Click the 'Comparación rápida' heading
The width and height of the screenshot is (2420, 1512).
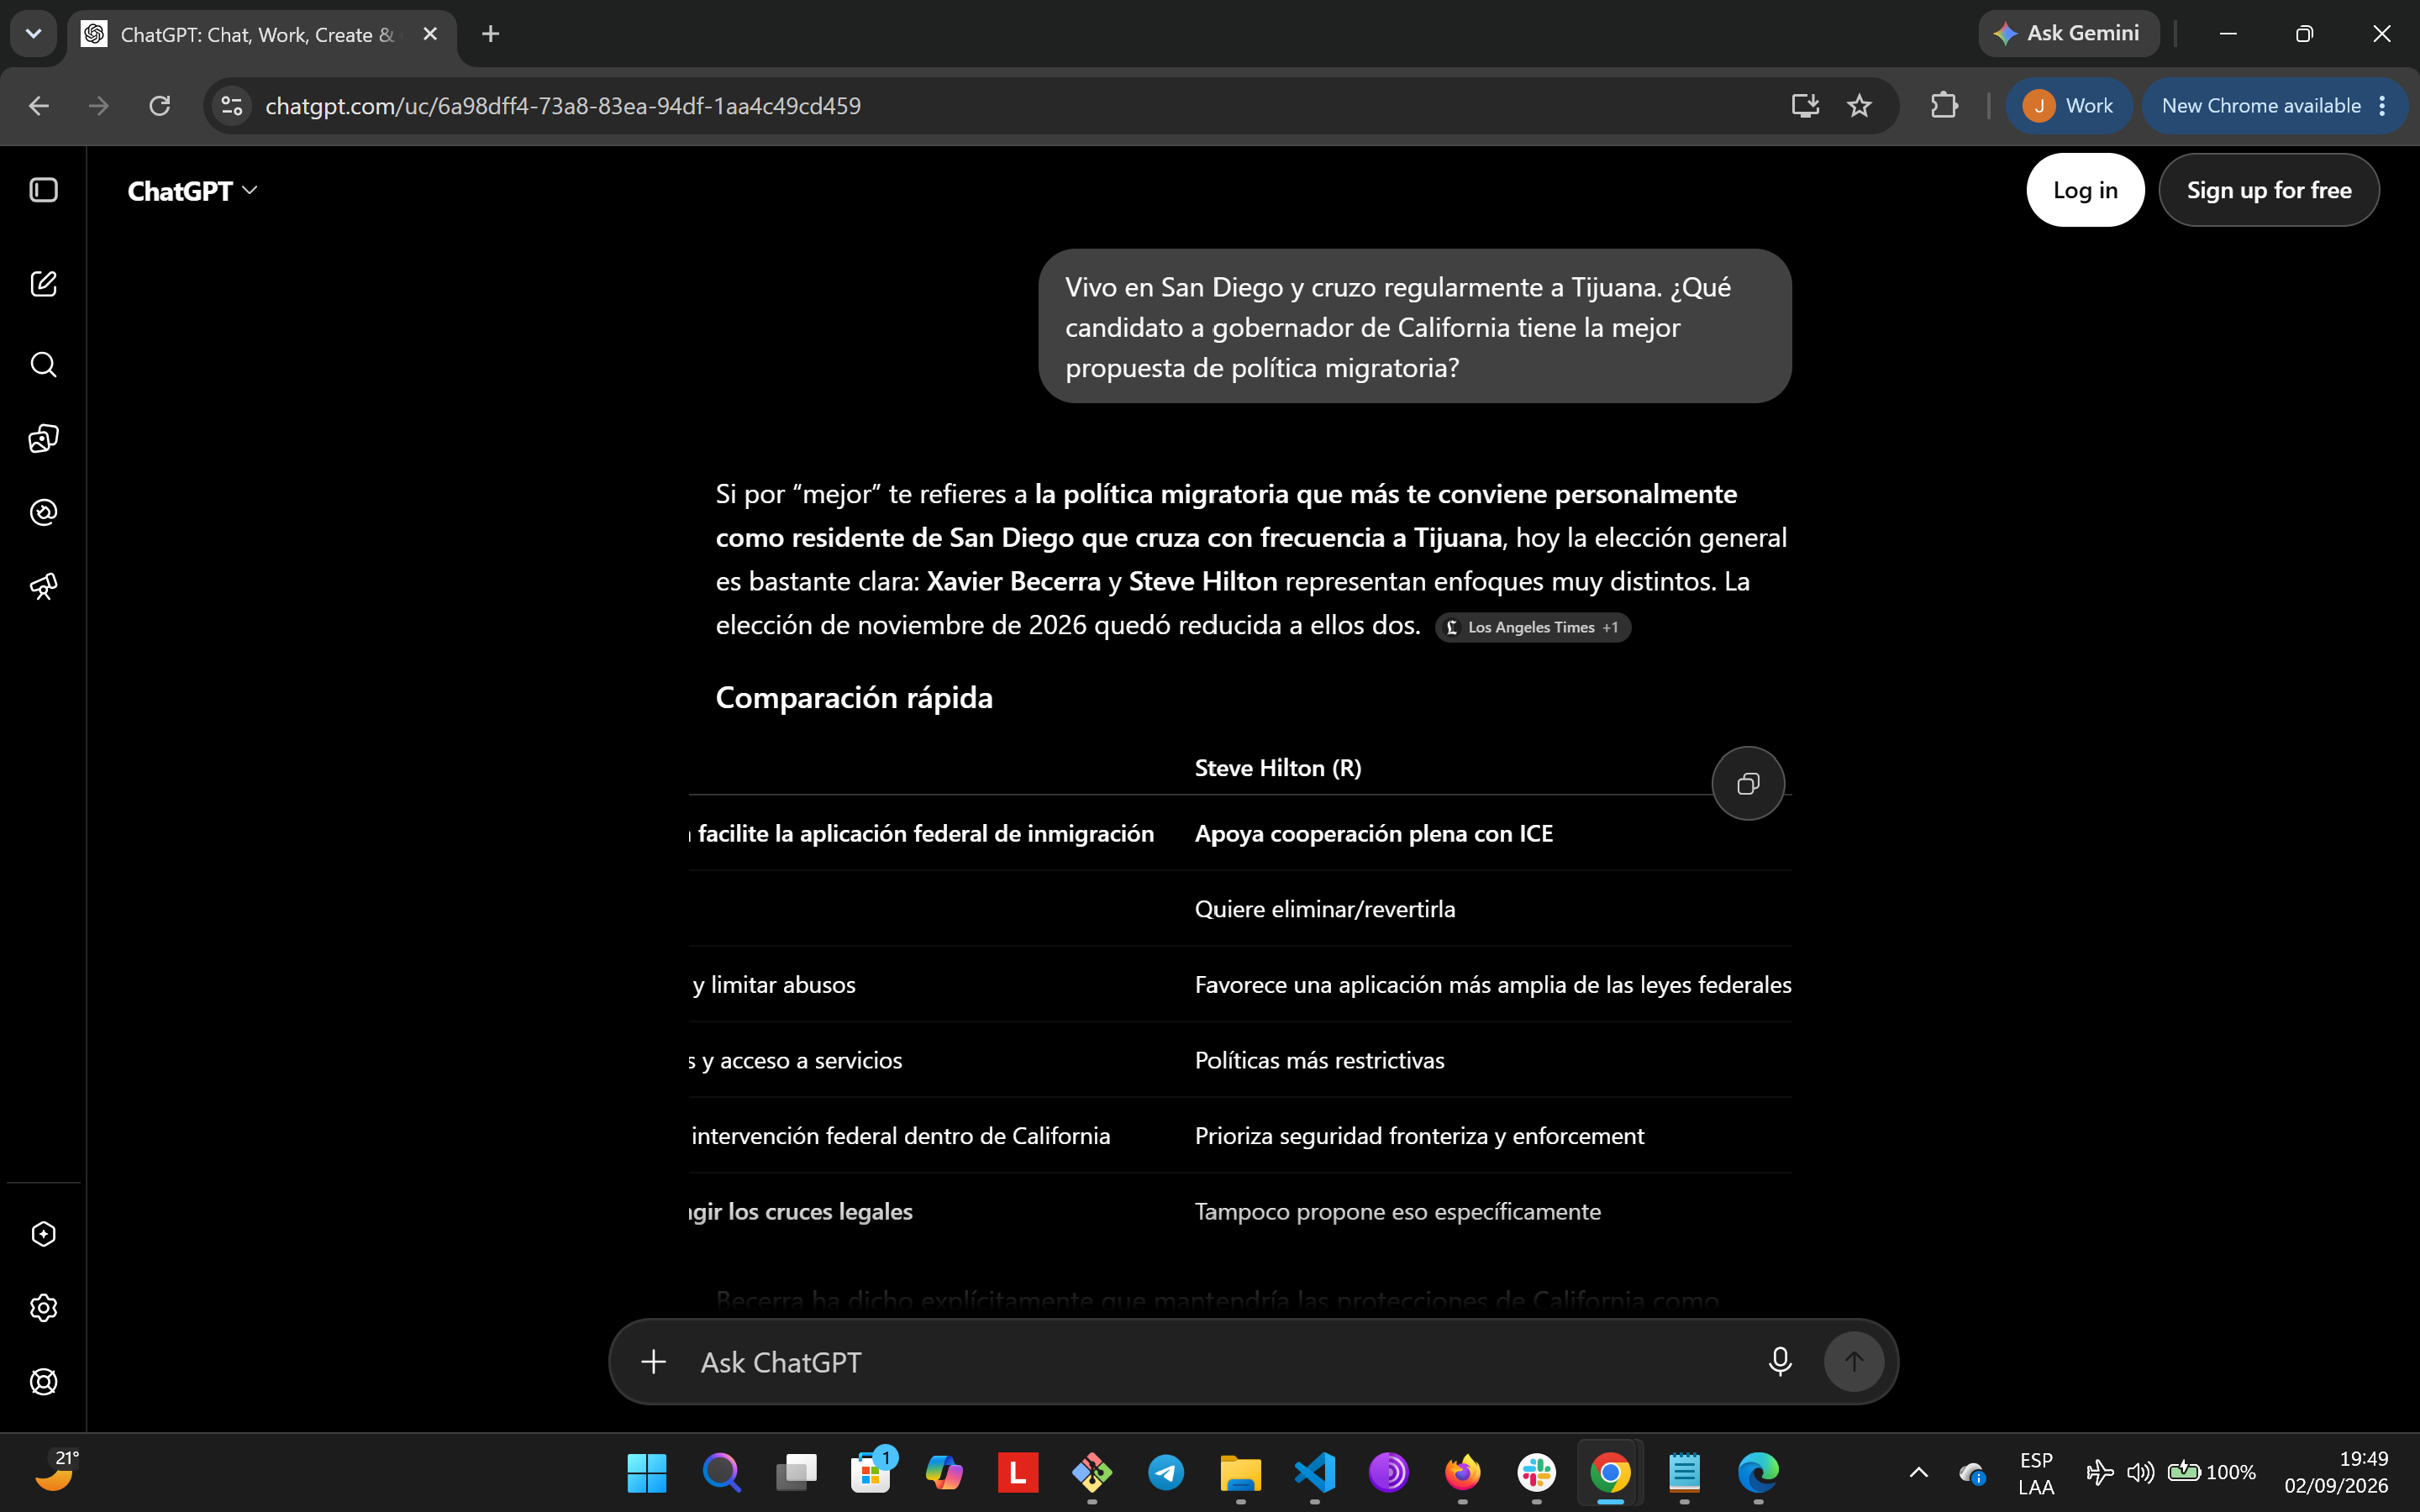[854, 697]
